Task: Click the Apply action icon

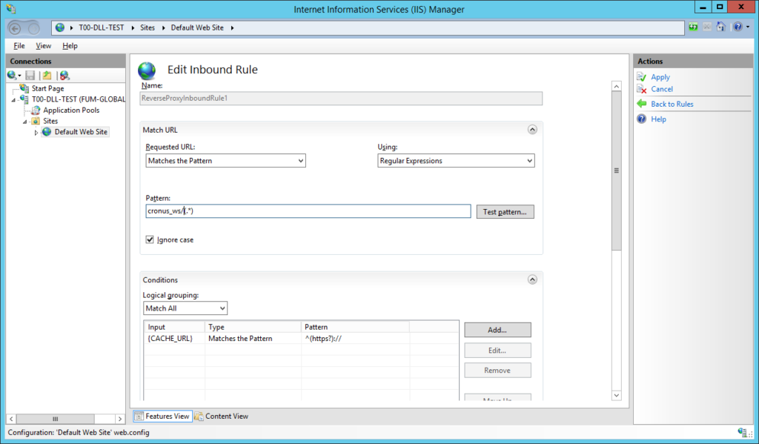Action: [x=641, y=77]
